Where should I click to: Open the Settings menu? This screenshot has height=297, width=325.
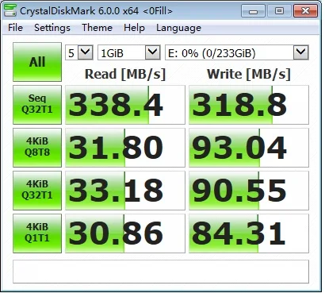click(x=52, y=28)
